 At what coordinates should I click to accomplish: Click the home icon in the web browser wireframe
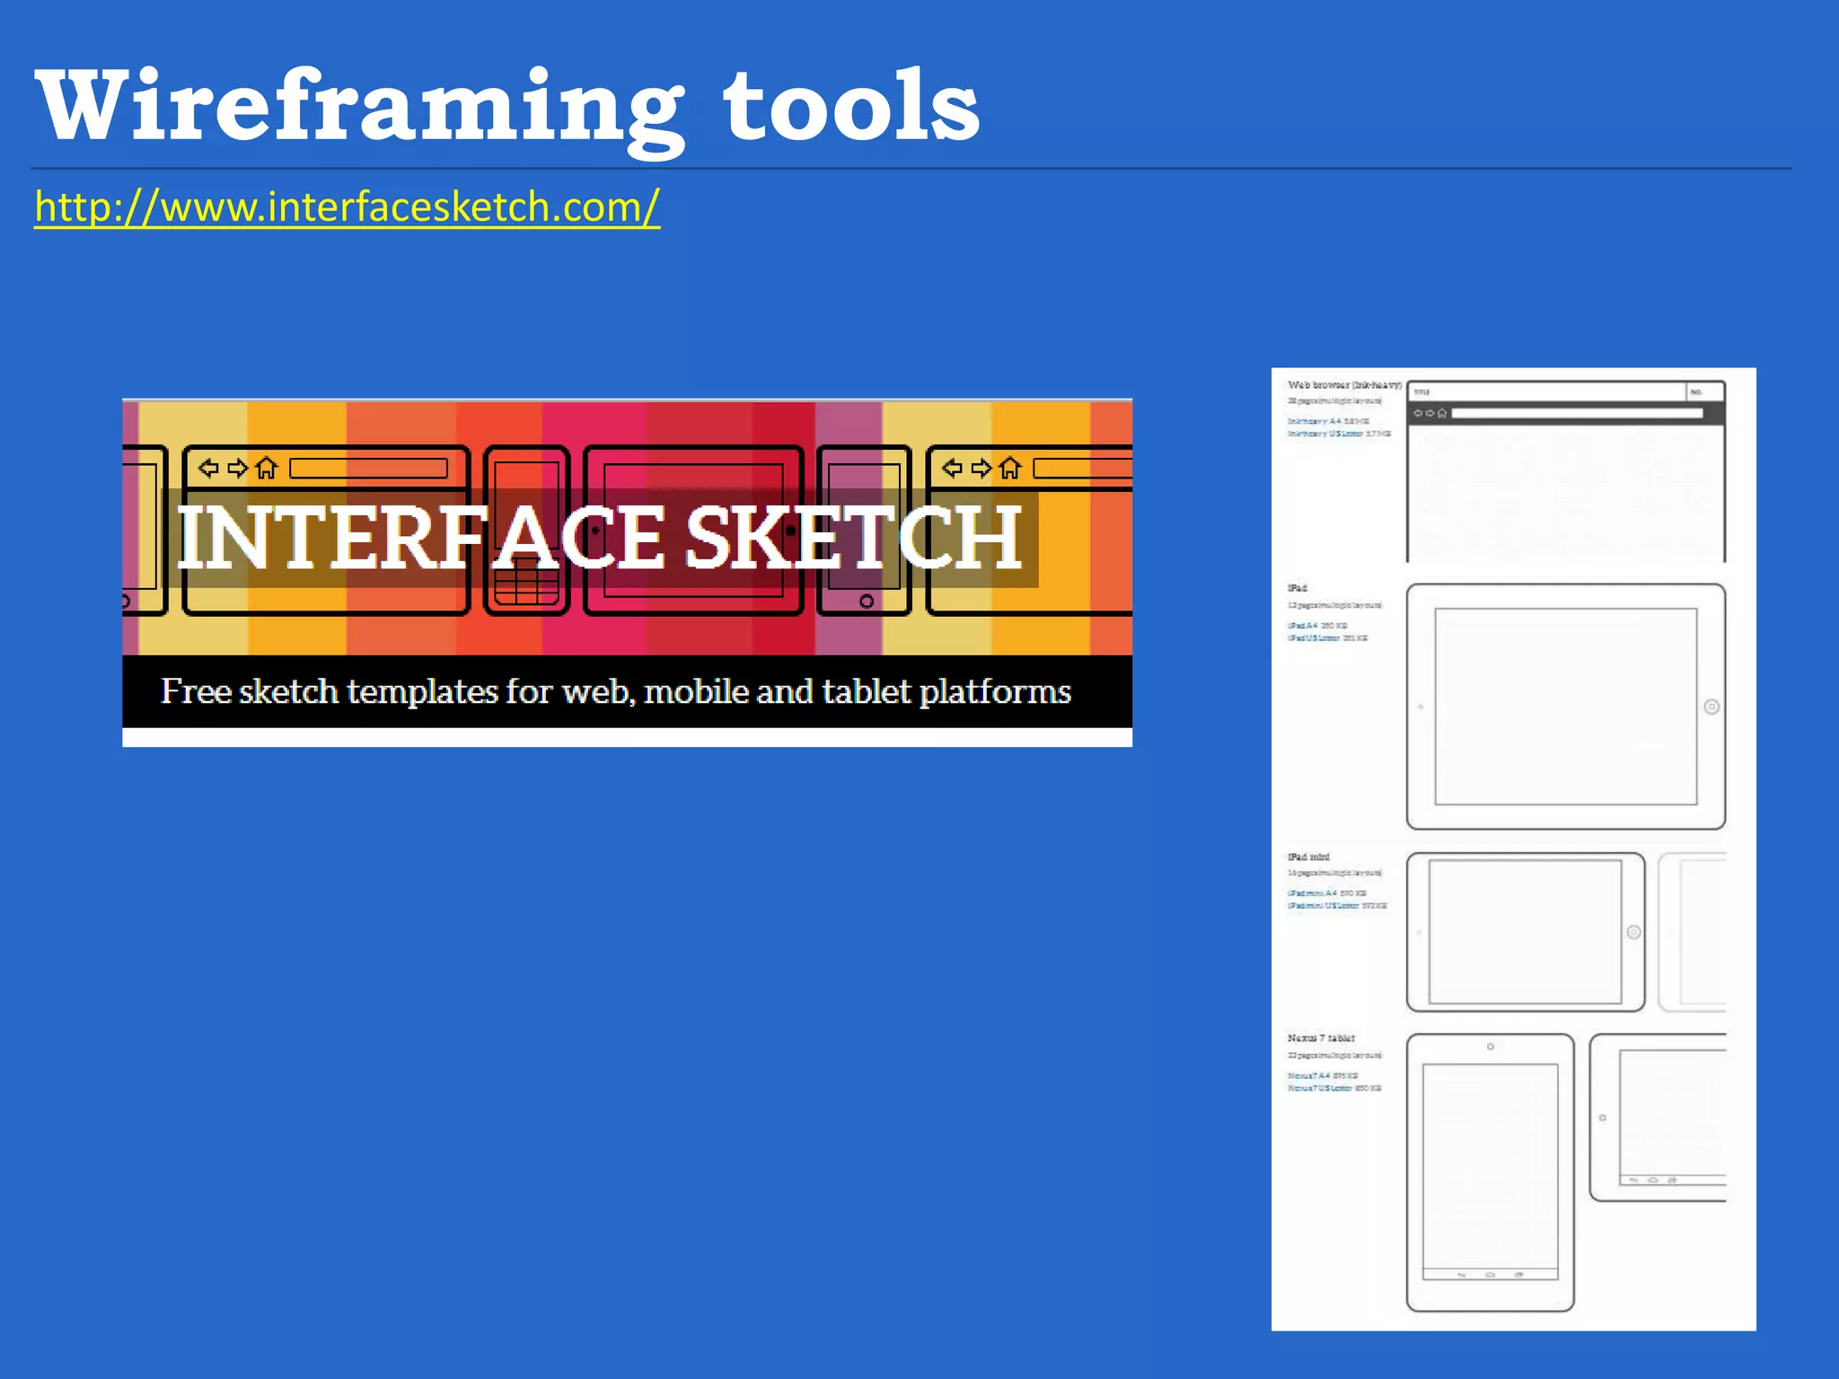click(1442, 414)
